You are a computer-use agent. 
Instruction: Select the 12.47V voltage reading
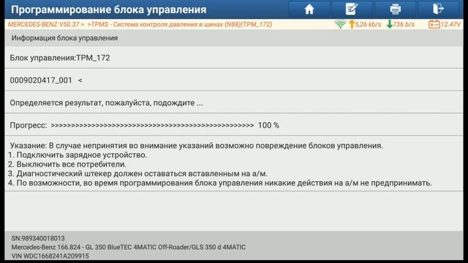click(450, 24)
